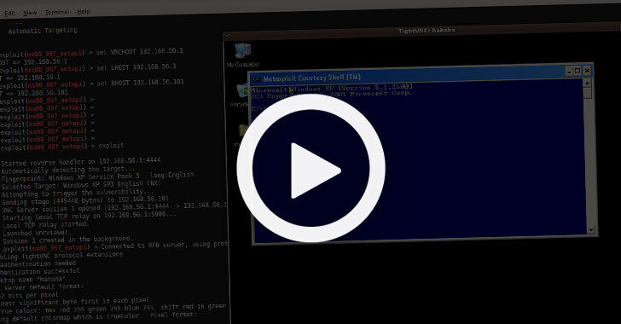Minimize the Metasploit Courtesy Shell window
Viewport: 621px width, 324px height.
(x=569, y=72)
